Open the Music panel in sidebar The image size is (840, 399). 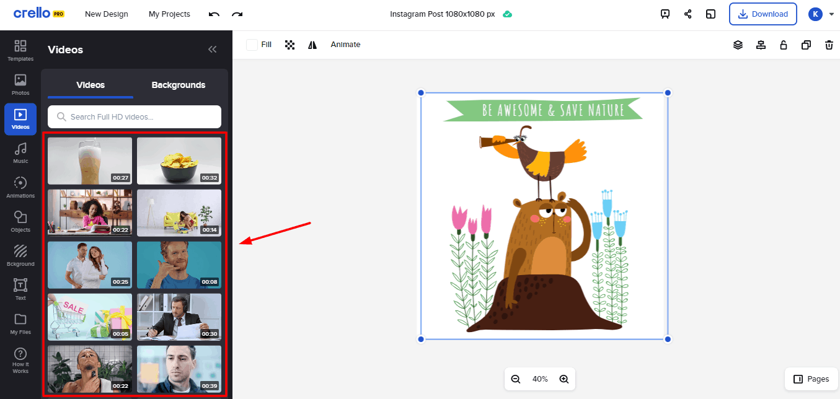[20, 153]
